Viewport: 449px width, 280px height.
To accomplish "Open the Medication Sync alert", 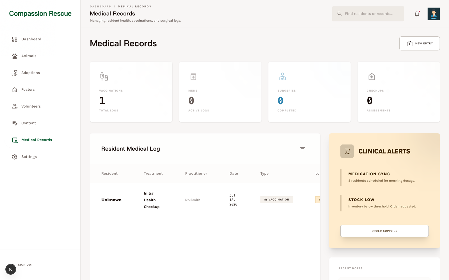I will tap(384, 177).
